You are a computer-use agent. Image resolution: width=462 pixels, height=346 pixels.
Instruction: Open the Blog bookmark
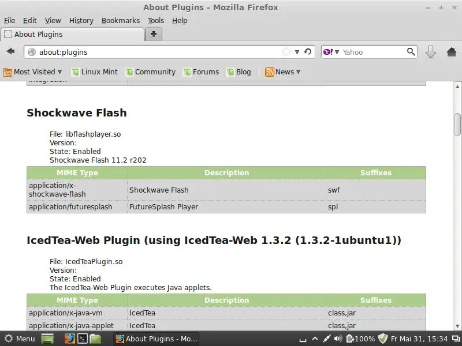click(239, 72)
